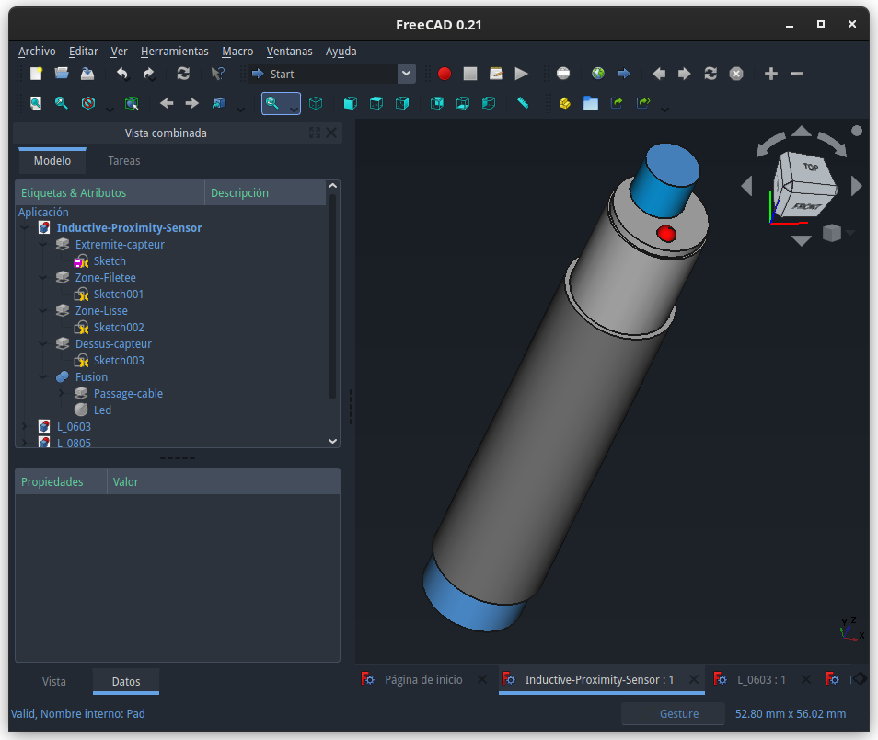The height and width of the screenshot is (740, 878).
Task: Toggle floating of Vista combinada panel
Action: coord(315,133)
